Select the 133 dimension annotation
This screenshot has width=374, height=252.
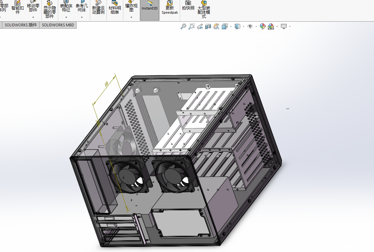point(106,84)
